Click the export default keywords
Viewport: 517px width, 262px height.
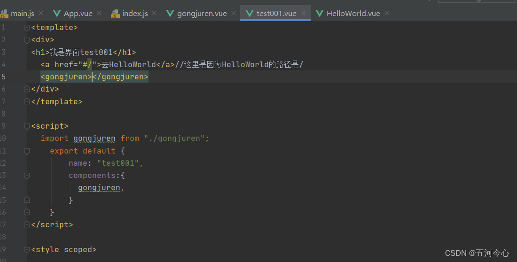click(x=82, y=151)
